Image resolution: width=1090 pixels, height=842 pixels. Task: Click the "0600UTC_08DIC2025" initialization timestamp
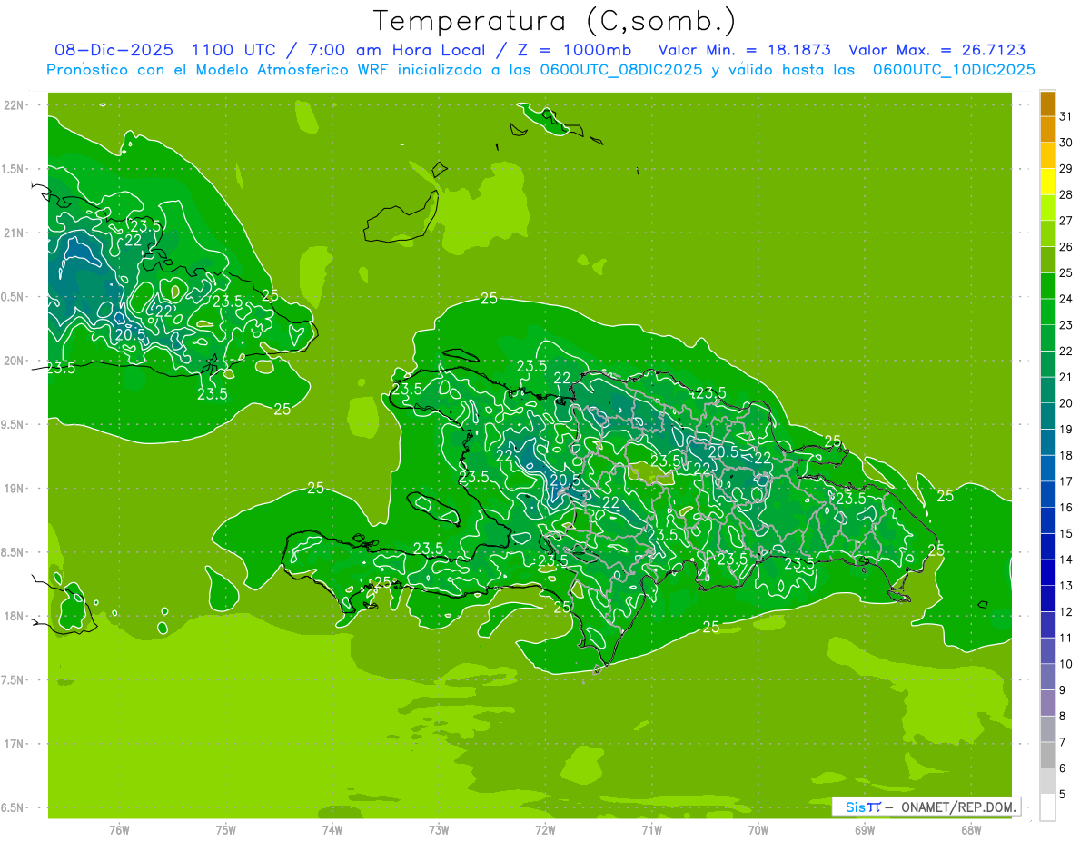point(621,70)
